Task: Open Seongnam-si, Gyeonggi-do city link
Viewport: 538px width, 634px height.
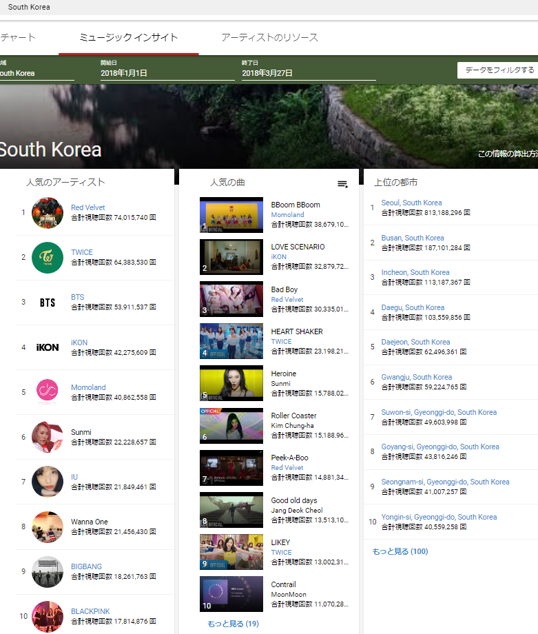Action: [x=446, y=482]
